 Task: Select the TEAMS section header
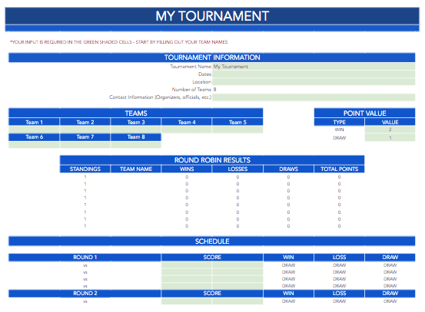(135, 113)
